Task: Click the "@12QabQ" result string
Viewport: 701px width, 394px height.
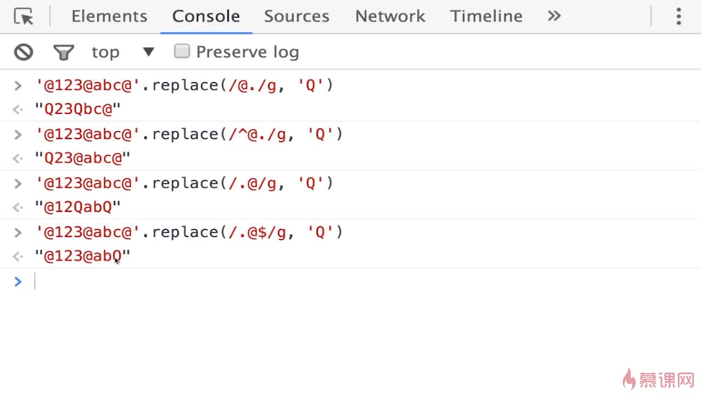Action: pos(78,207)
